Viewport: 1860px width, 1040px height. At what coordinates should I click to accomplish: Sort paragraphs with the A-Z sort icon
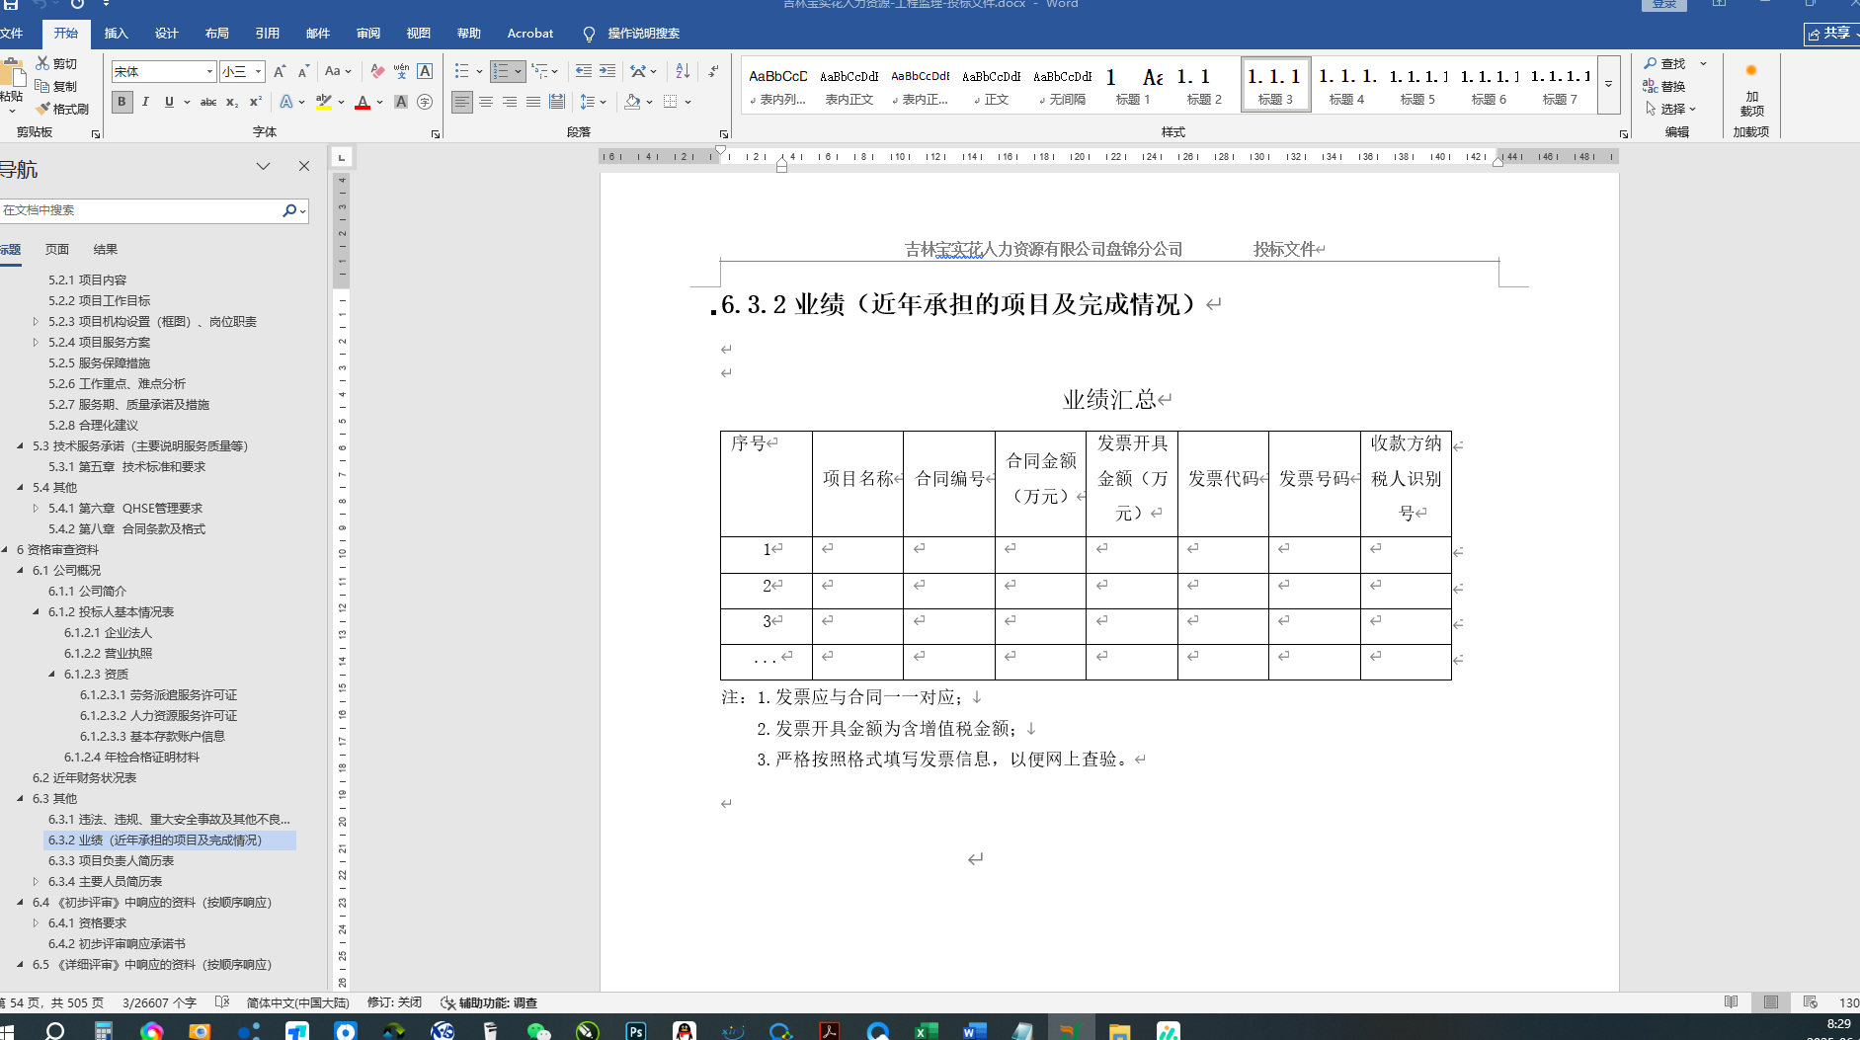coord(683,71)
